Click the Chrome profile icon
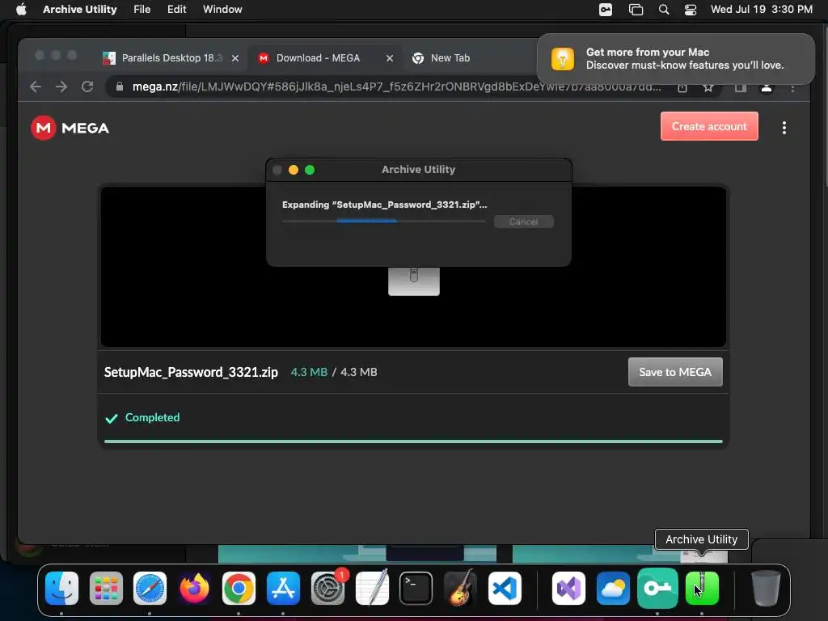This screenshot has width=828, height=621. [767, 87]
